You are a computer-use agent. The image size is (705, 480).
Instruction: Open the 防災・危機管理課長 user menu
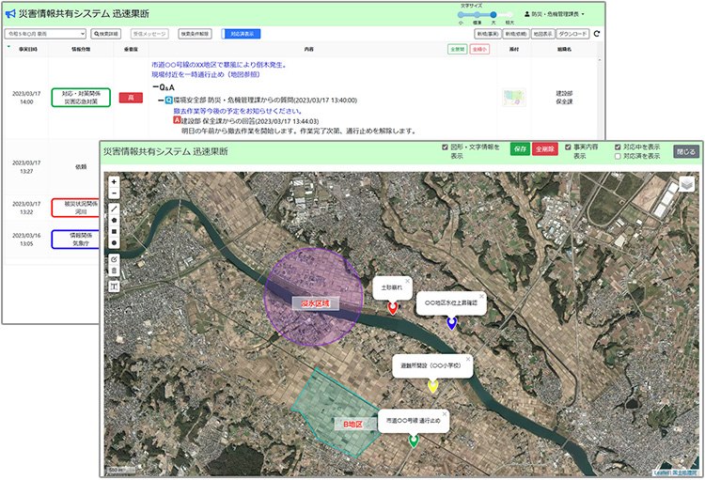point(553,14)
